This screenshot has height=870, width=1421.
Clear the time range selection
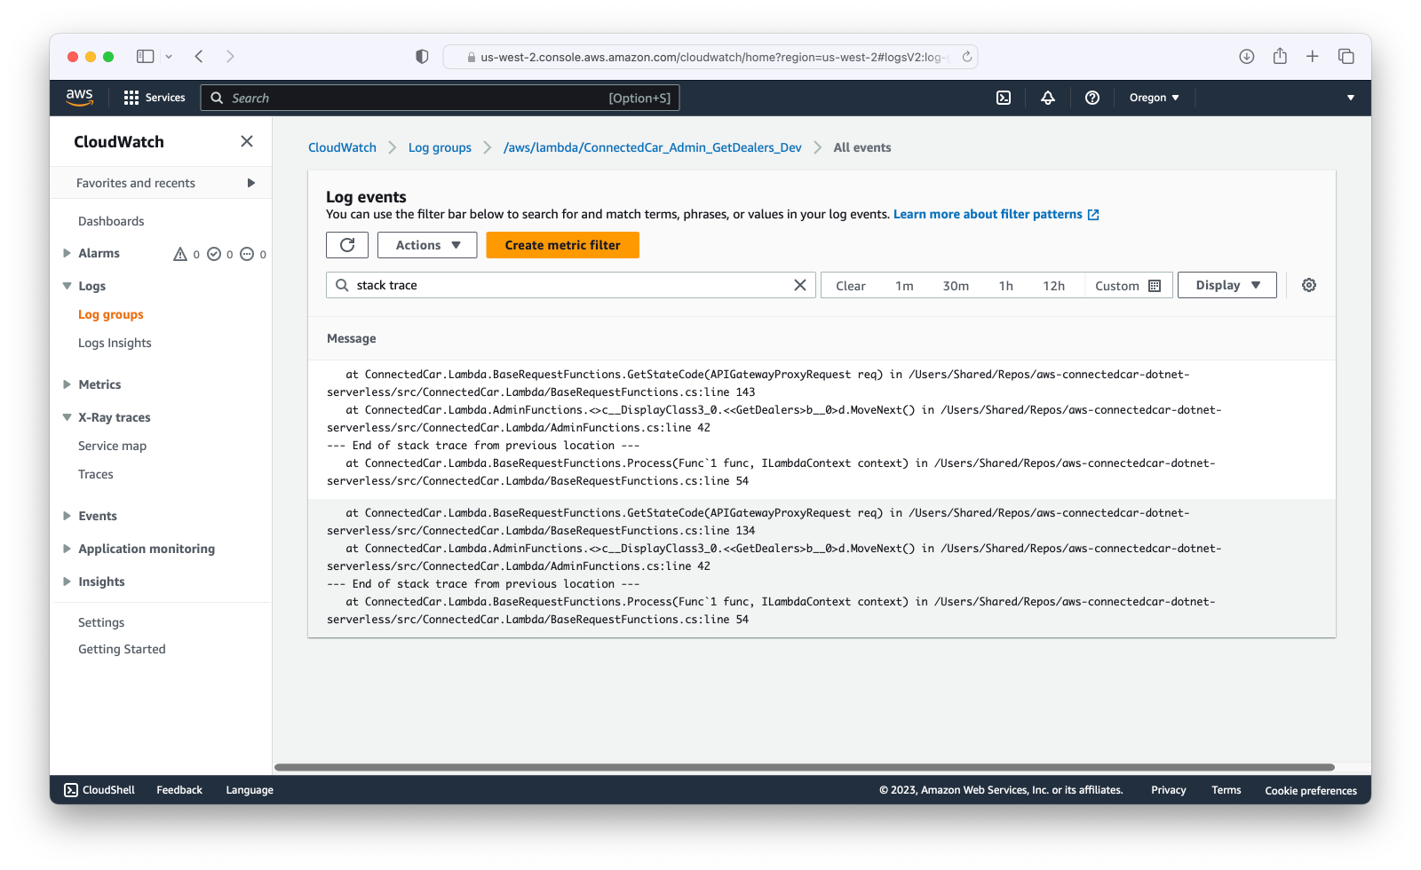[x=851, y=286]
